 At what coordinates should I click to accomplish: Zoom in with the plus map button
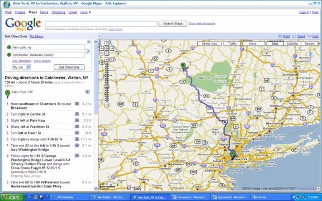107,60
